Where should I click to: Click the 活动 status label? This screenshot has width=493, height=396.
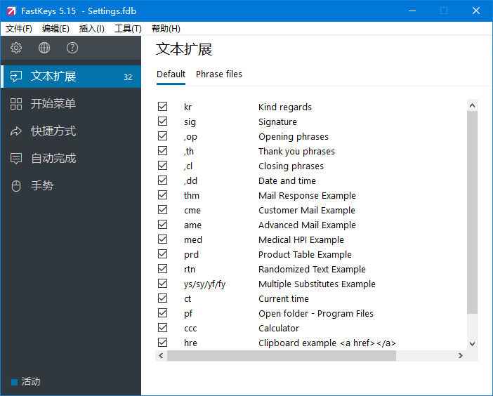pyautogui.click(x=31, y=382)
